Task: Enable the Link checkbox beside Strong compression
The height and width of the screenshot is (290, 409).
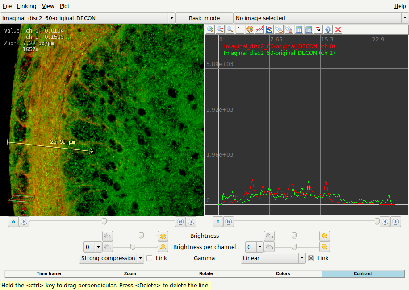Action: 150,258
